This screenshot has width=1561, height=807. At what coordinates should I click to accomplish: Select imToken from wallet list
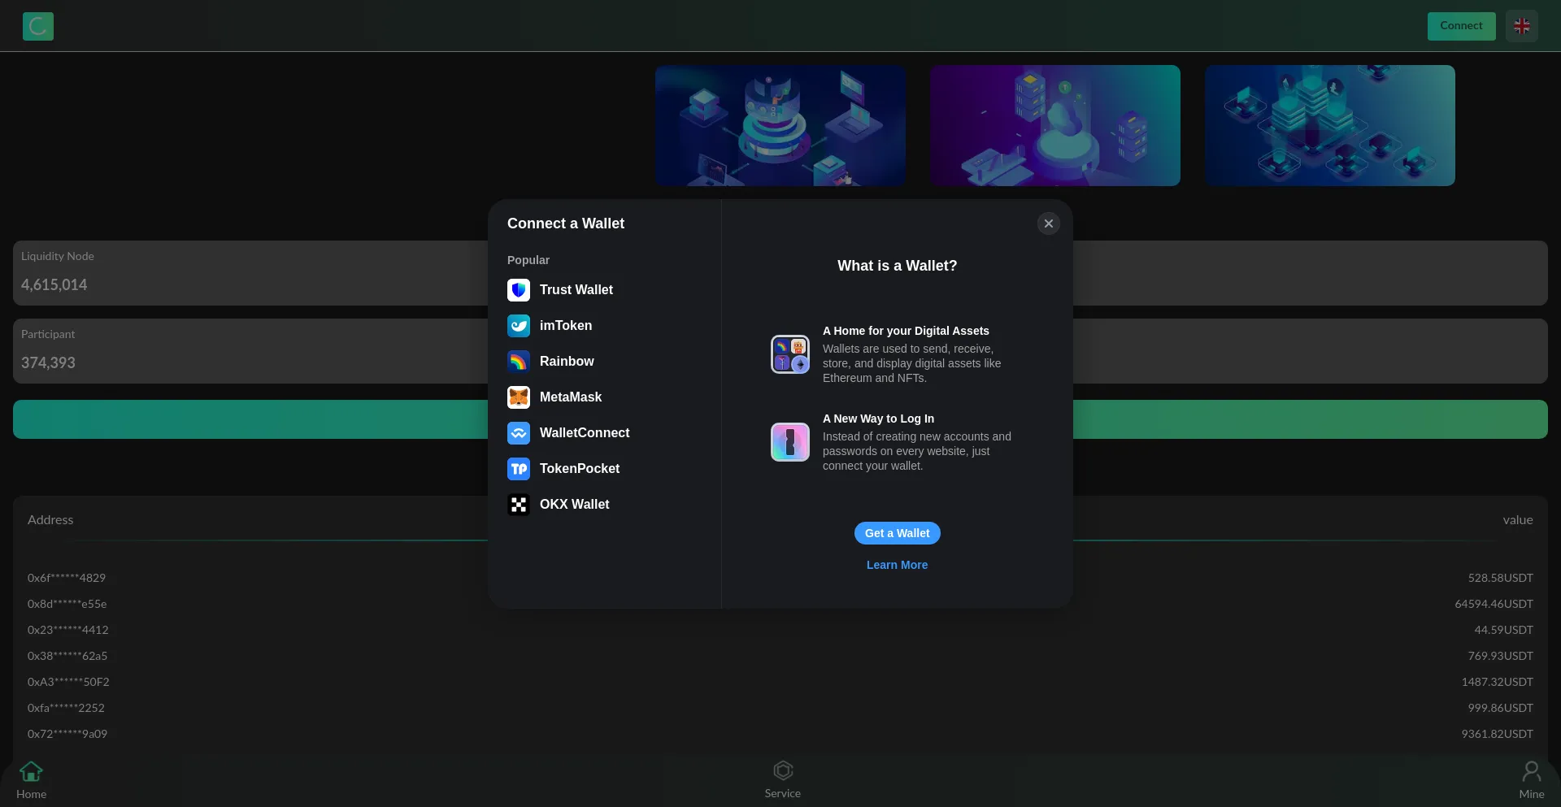604,326
